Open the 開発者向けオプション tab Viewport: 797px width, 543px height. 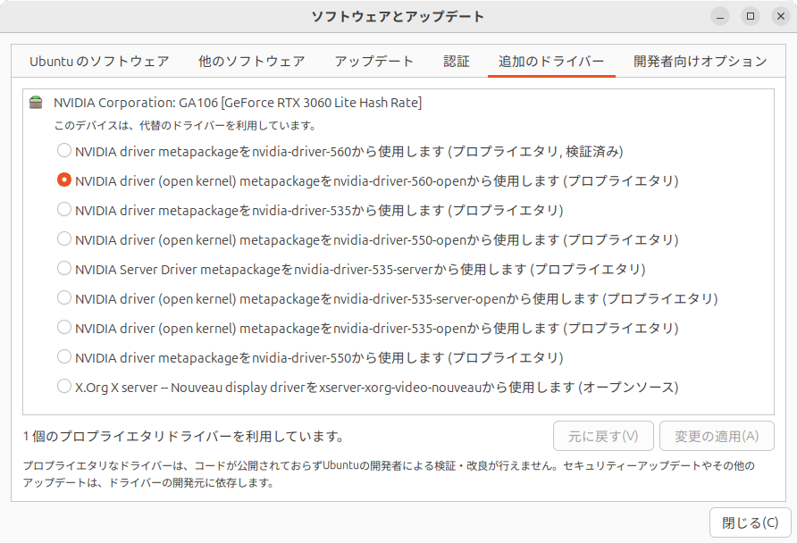pyautogui.click(x=701, y=62)
